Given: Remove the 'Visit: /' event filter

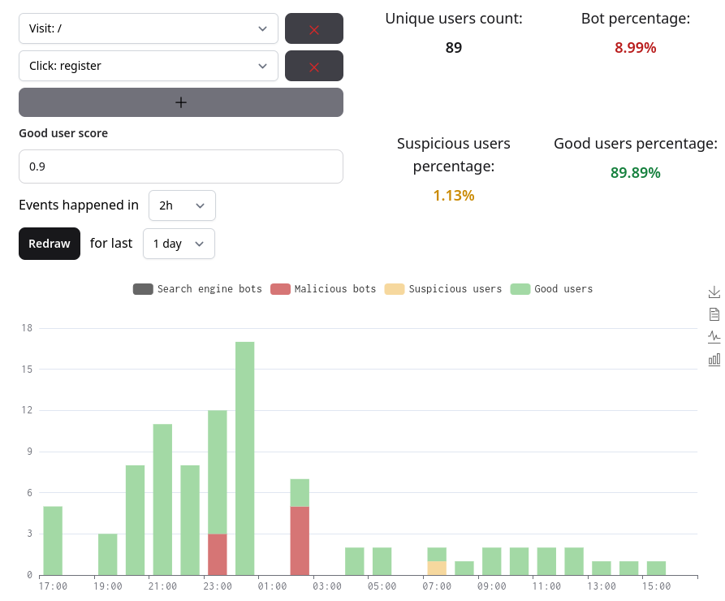Looking at the screenshot, I should pos(313,28).
